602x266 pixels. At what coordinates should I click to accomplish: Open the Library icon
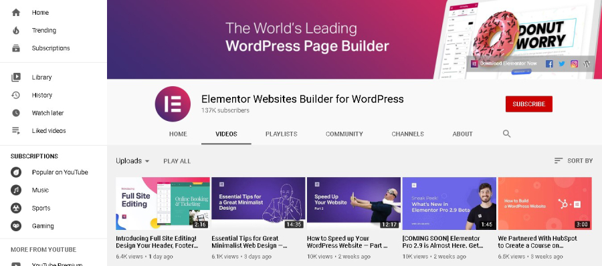tap(16, 77)
